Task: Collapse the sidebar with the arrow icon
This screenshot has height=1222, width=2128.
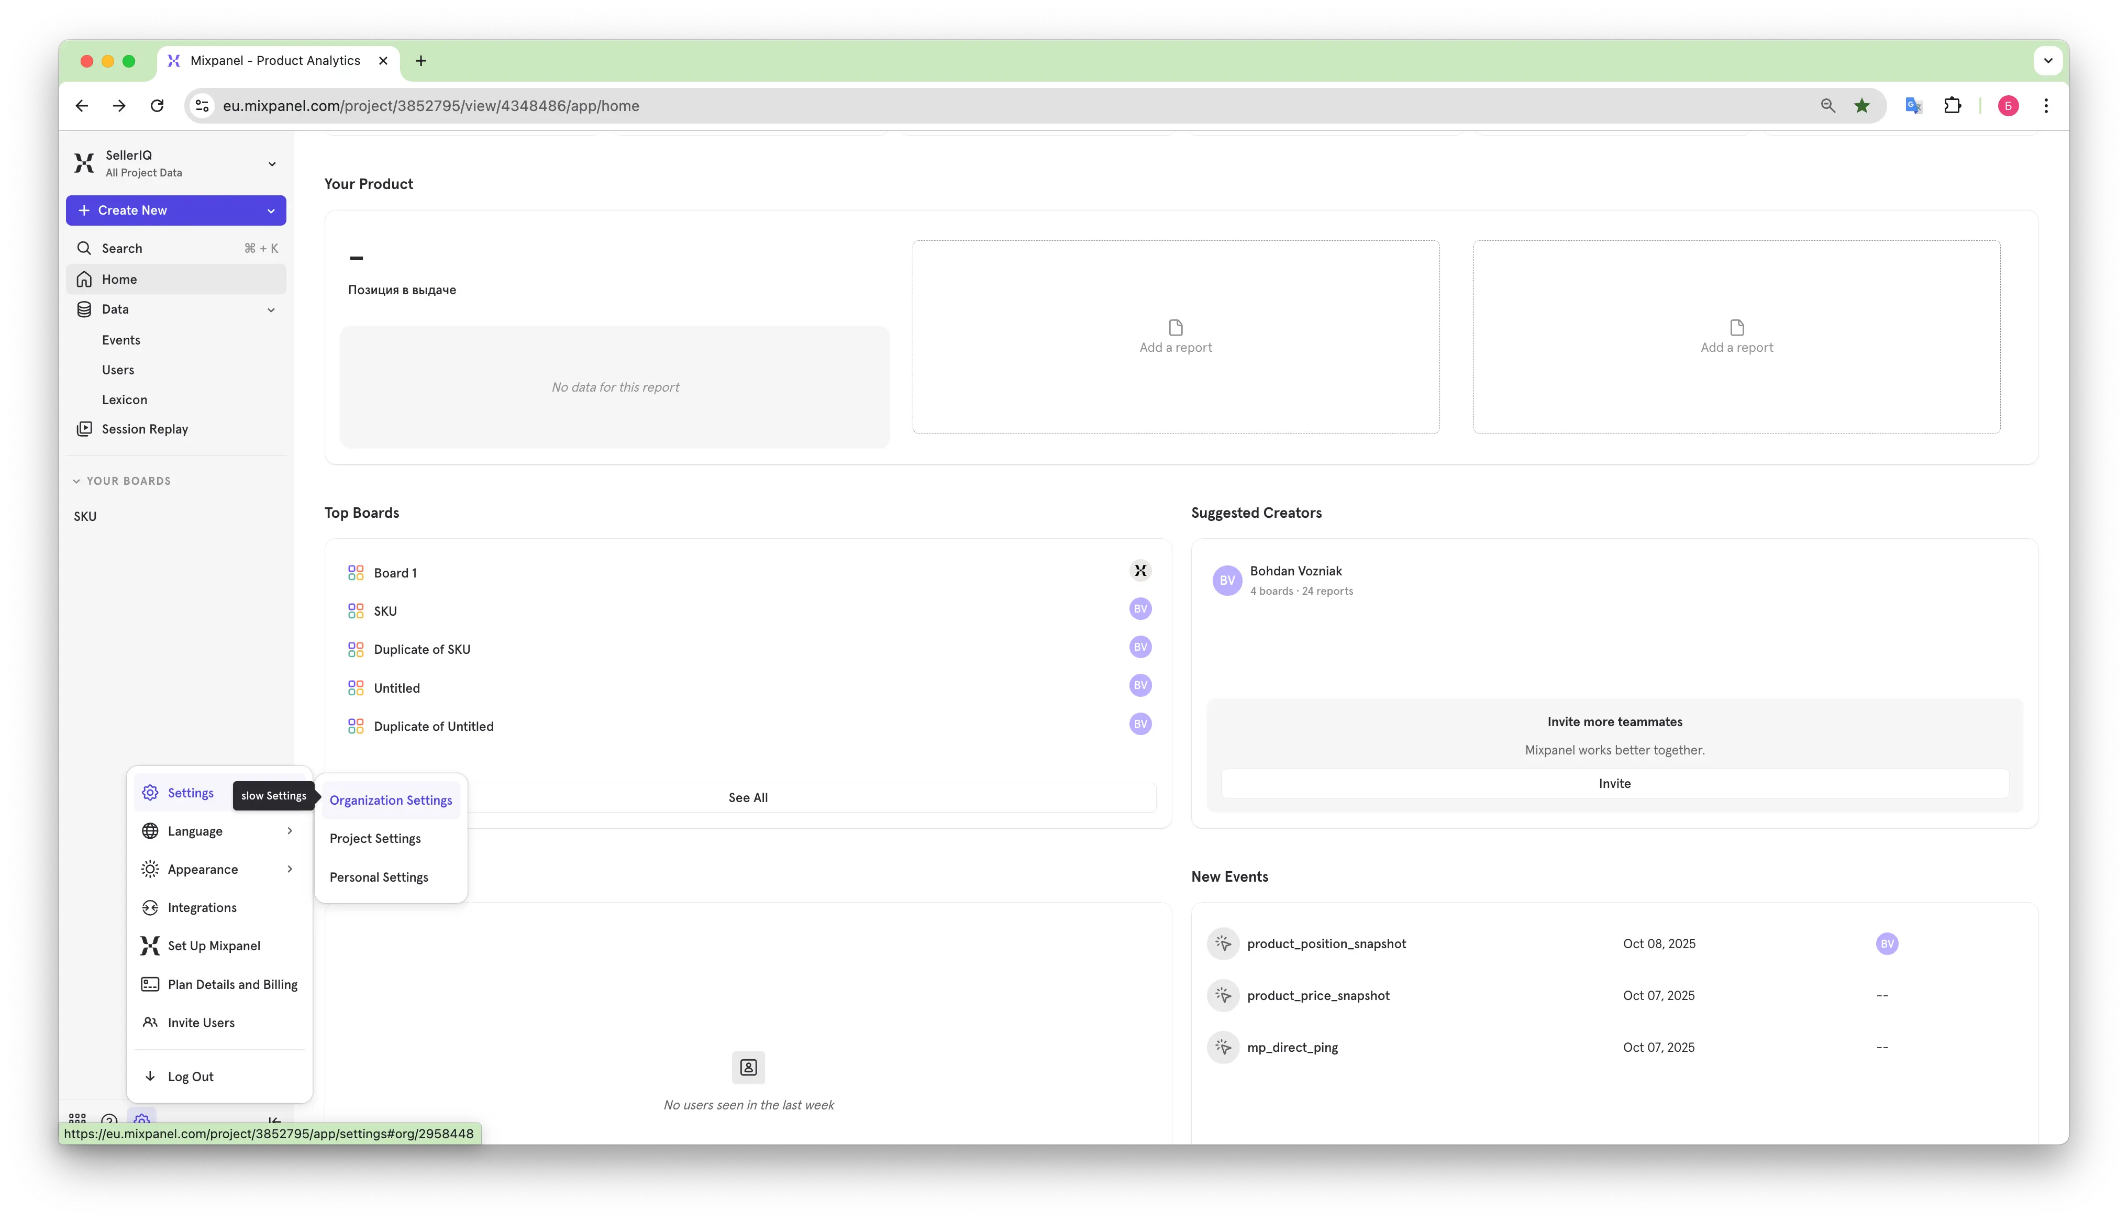Action: pyautogui.click(x=274, y=1120)
